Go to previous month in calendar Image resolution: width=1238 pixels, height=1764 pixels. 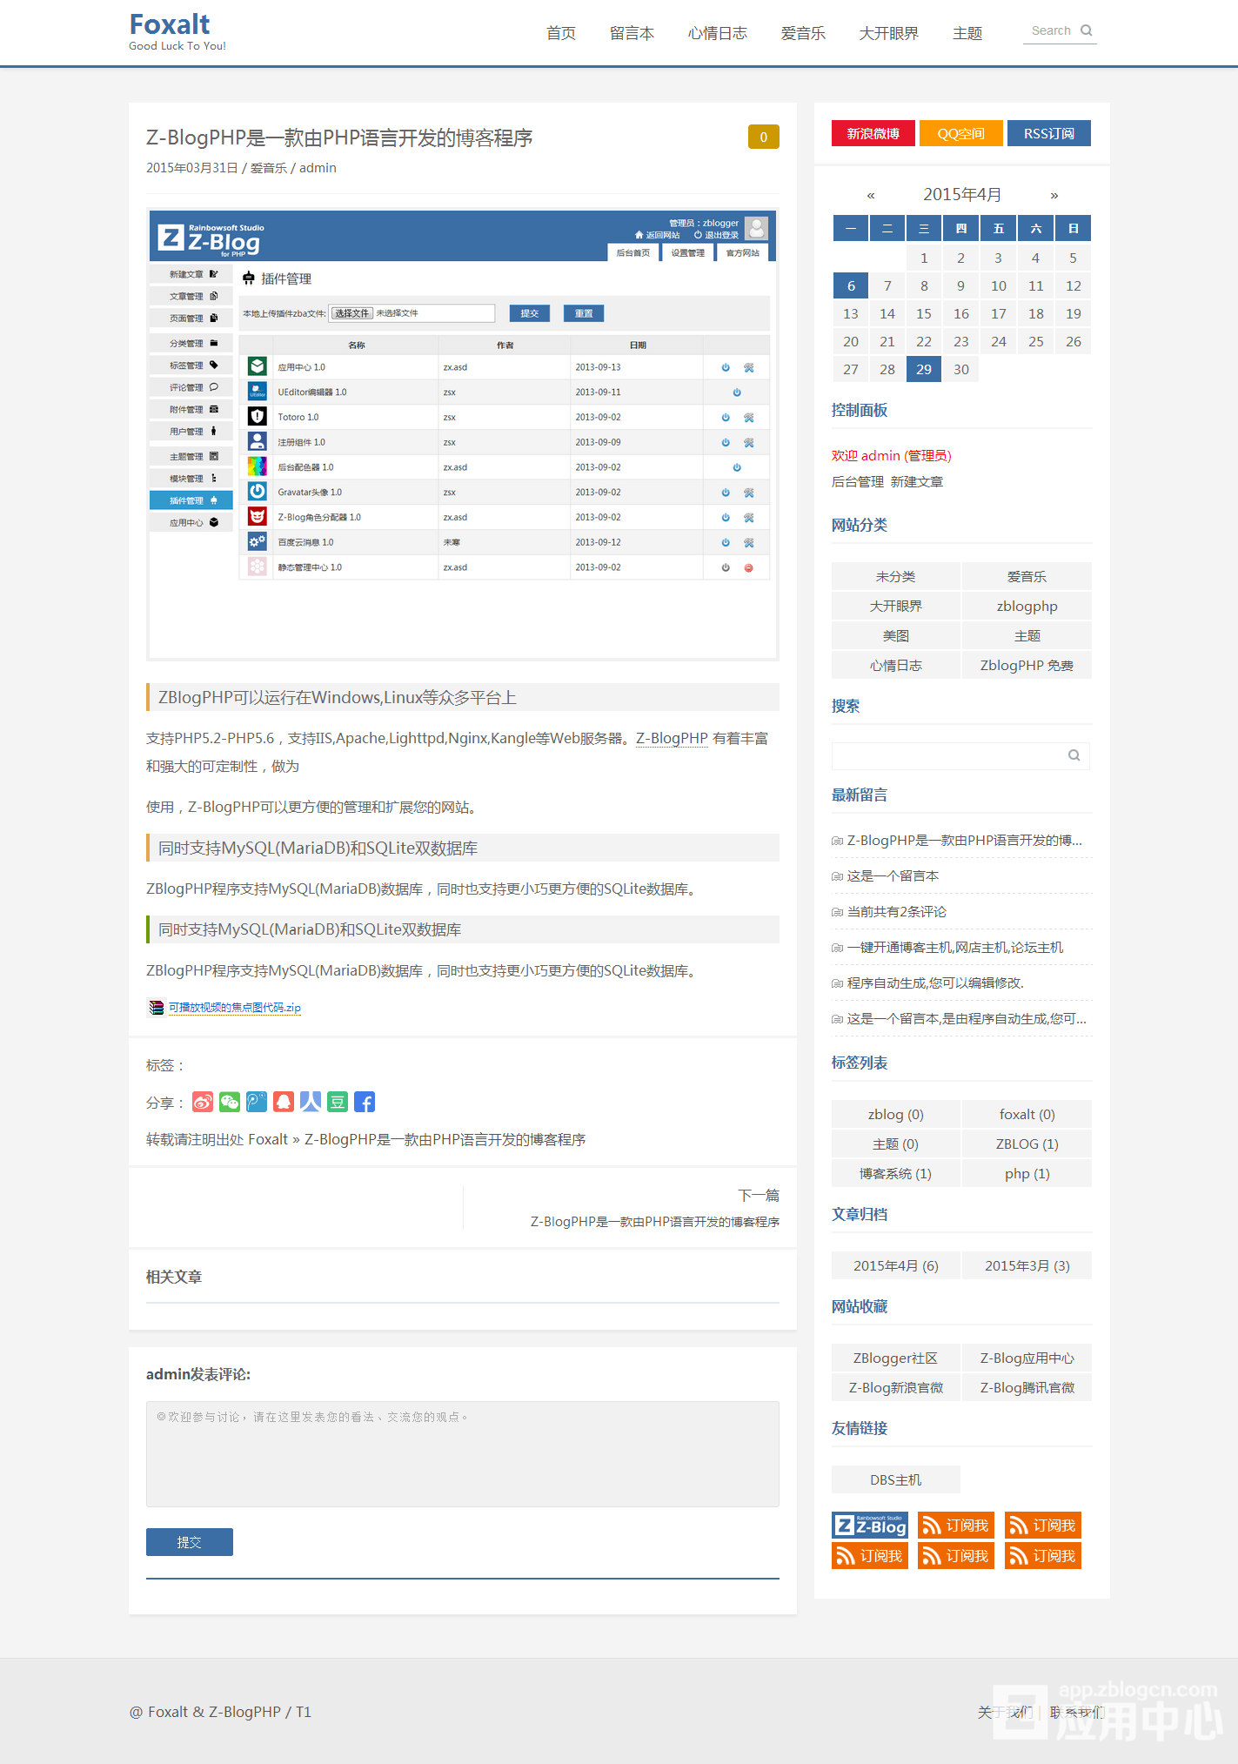(871, 195)
